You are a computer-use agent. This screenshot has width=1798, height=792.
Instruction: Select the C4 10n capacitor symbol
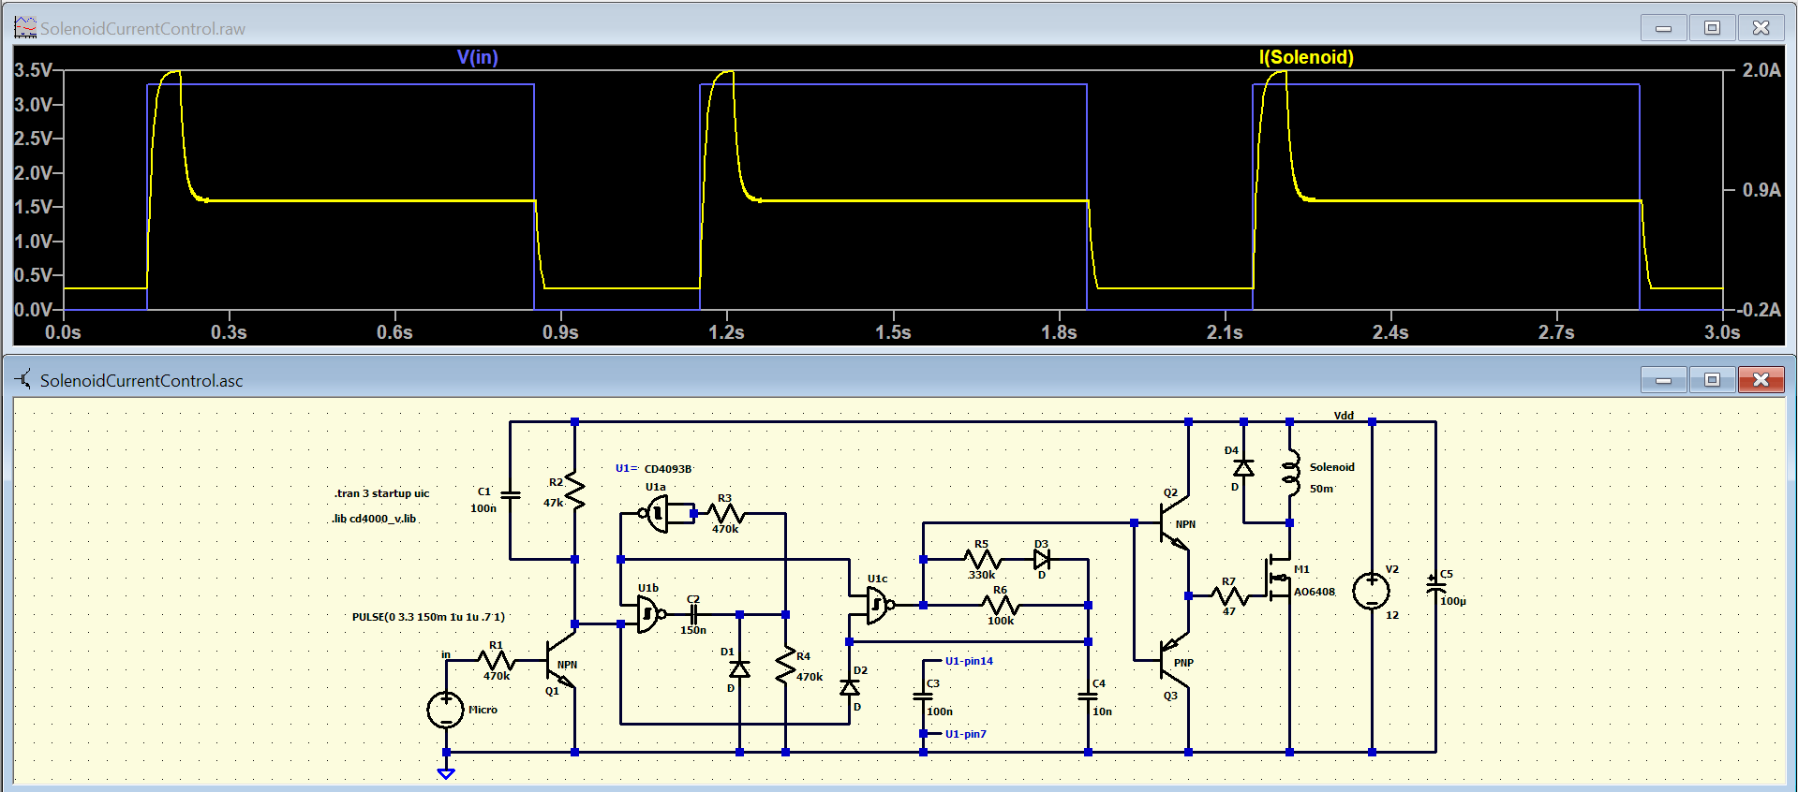click(x=1088, y=697)
